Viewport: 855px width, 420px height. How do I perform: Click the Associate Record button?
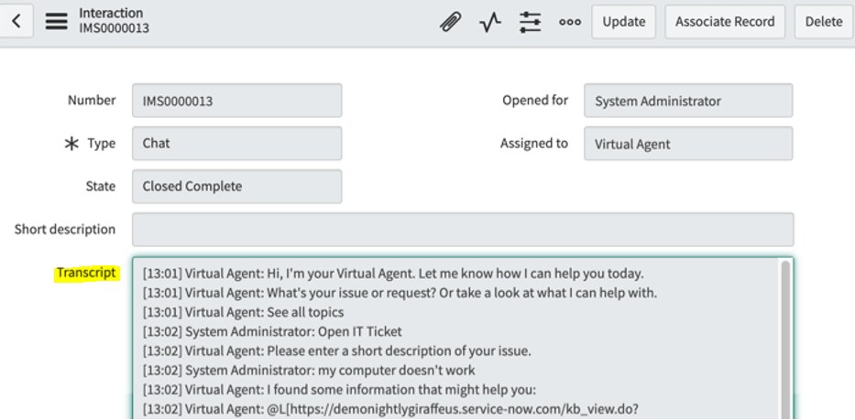[x=725, y=22]
